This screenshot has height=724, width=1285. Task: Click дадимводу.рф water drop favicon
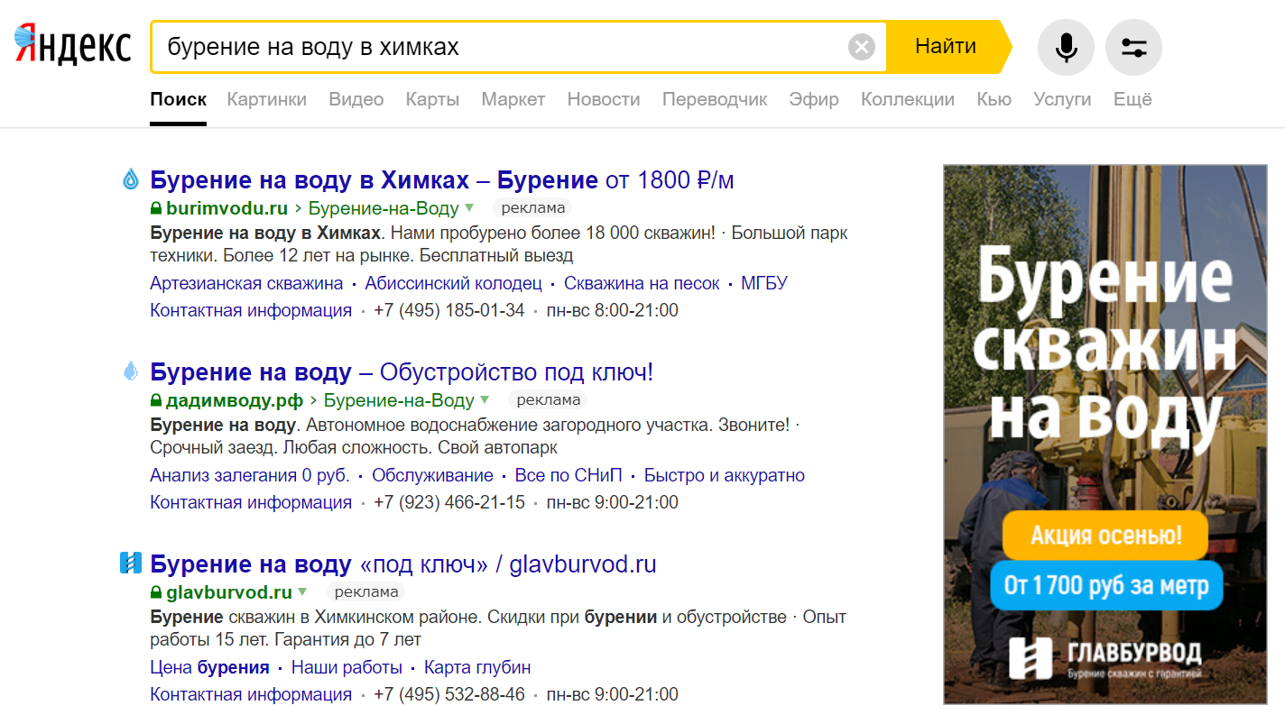(x=131, y=371)
